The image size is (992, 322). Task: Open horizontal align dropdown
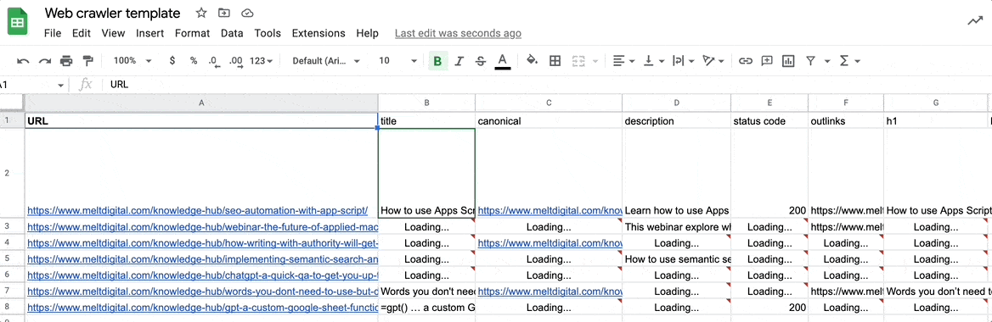click(x=624, y=61)
